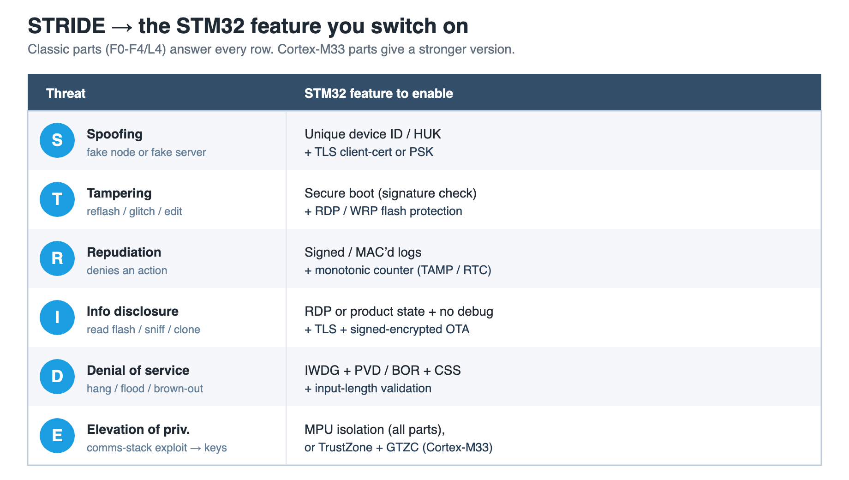The height and width of the screenshot is (480, 849).
Task: Select the D Denial of service badge
Action: coord(57,377)
